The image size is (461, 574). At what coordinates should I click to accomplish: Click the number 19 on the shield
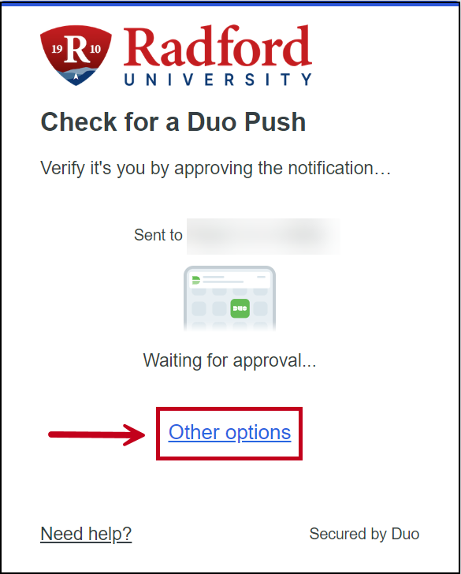57,49
